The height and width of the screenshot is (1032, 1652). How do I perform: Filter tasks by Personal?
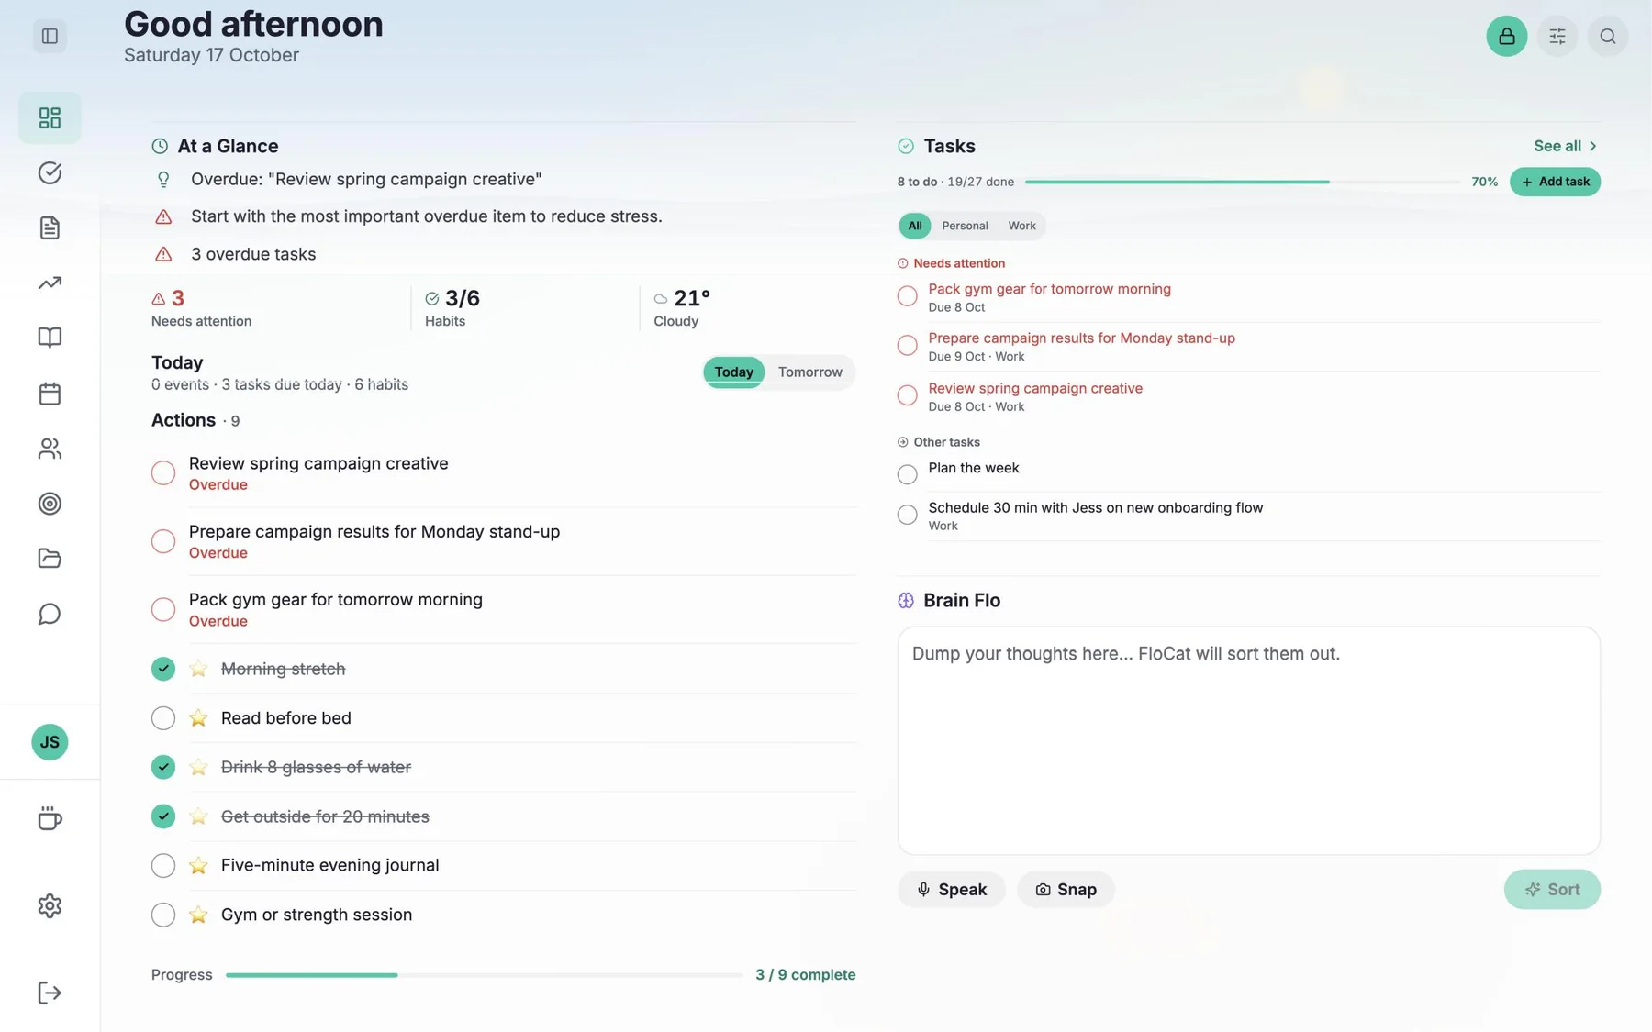(x=965, y=226)
